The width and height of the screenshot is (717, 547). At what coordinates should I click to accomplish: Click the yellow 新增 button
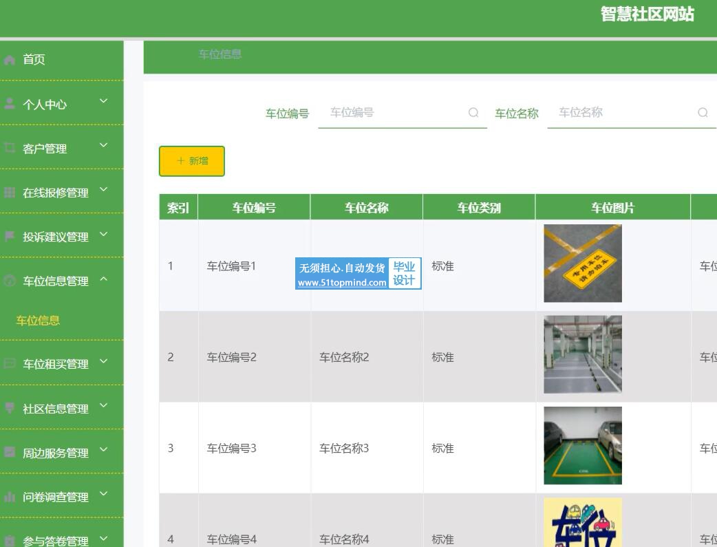(x=192, y=161)
